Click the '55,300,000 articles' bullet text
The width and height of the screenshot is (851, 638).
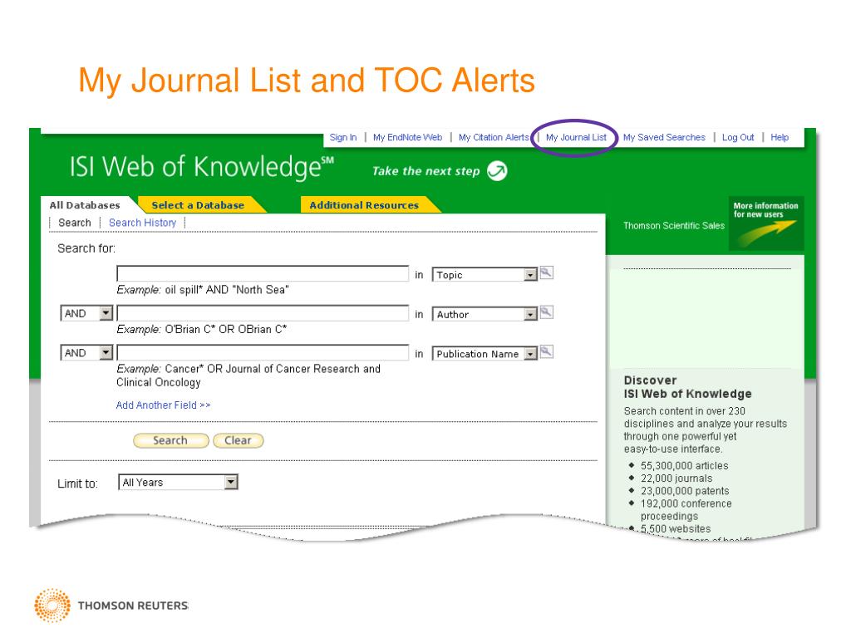[x=685, y=465]
